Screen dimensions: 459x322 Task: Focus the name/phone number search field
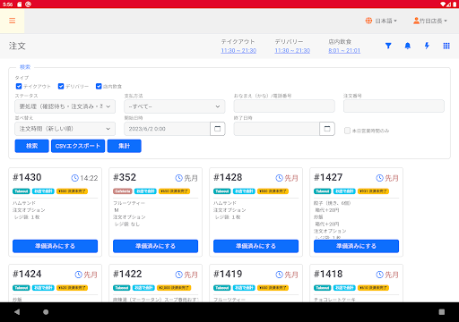tap(284, 106)
